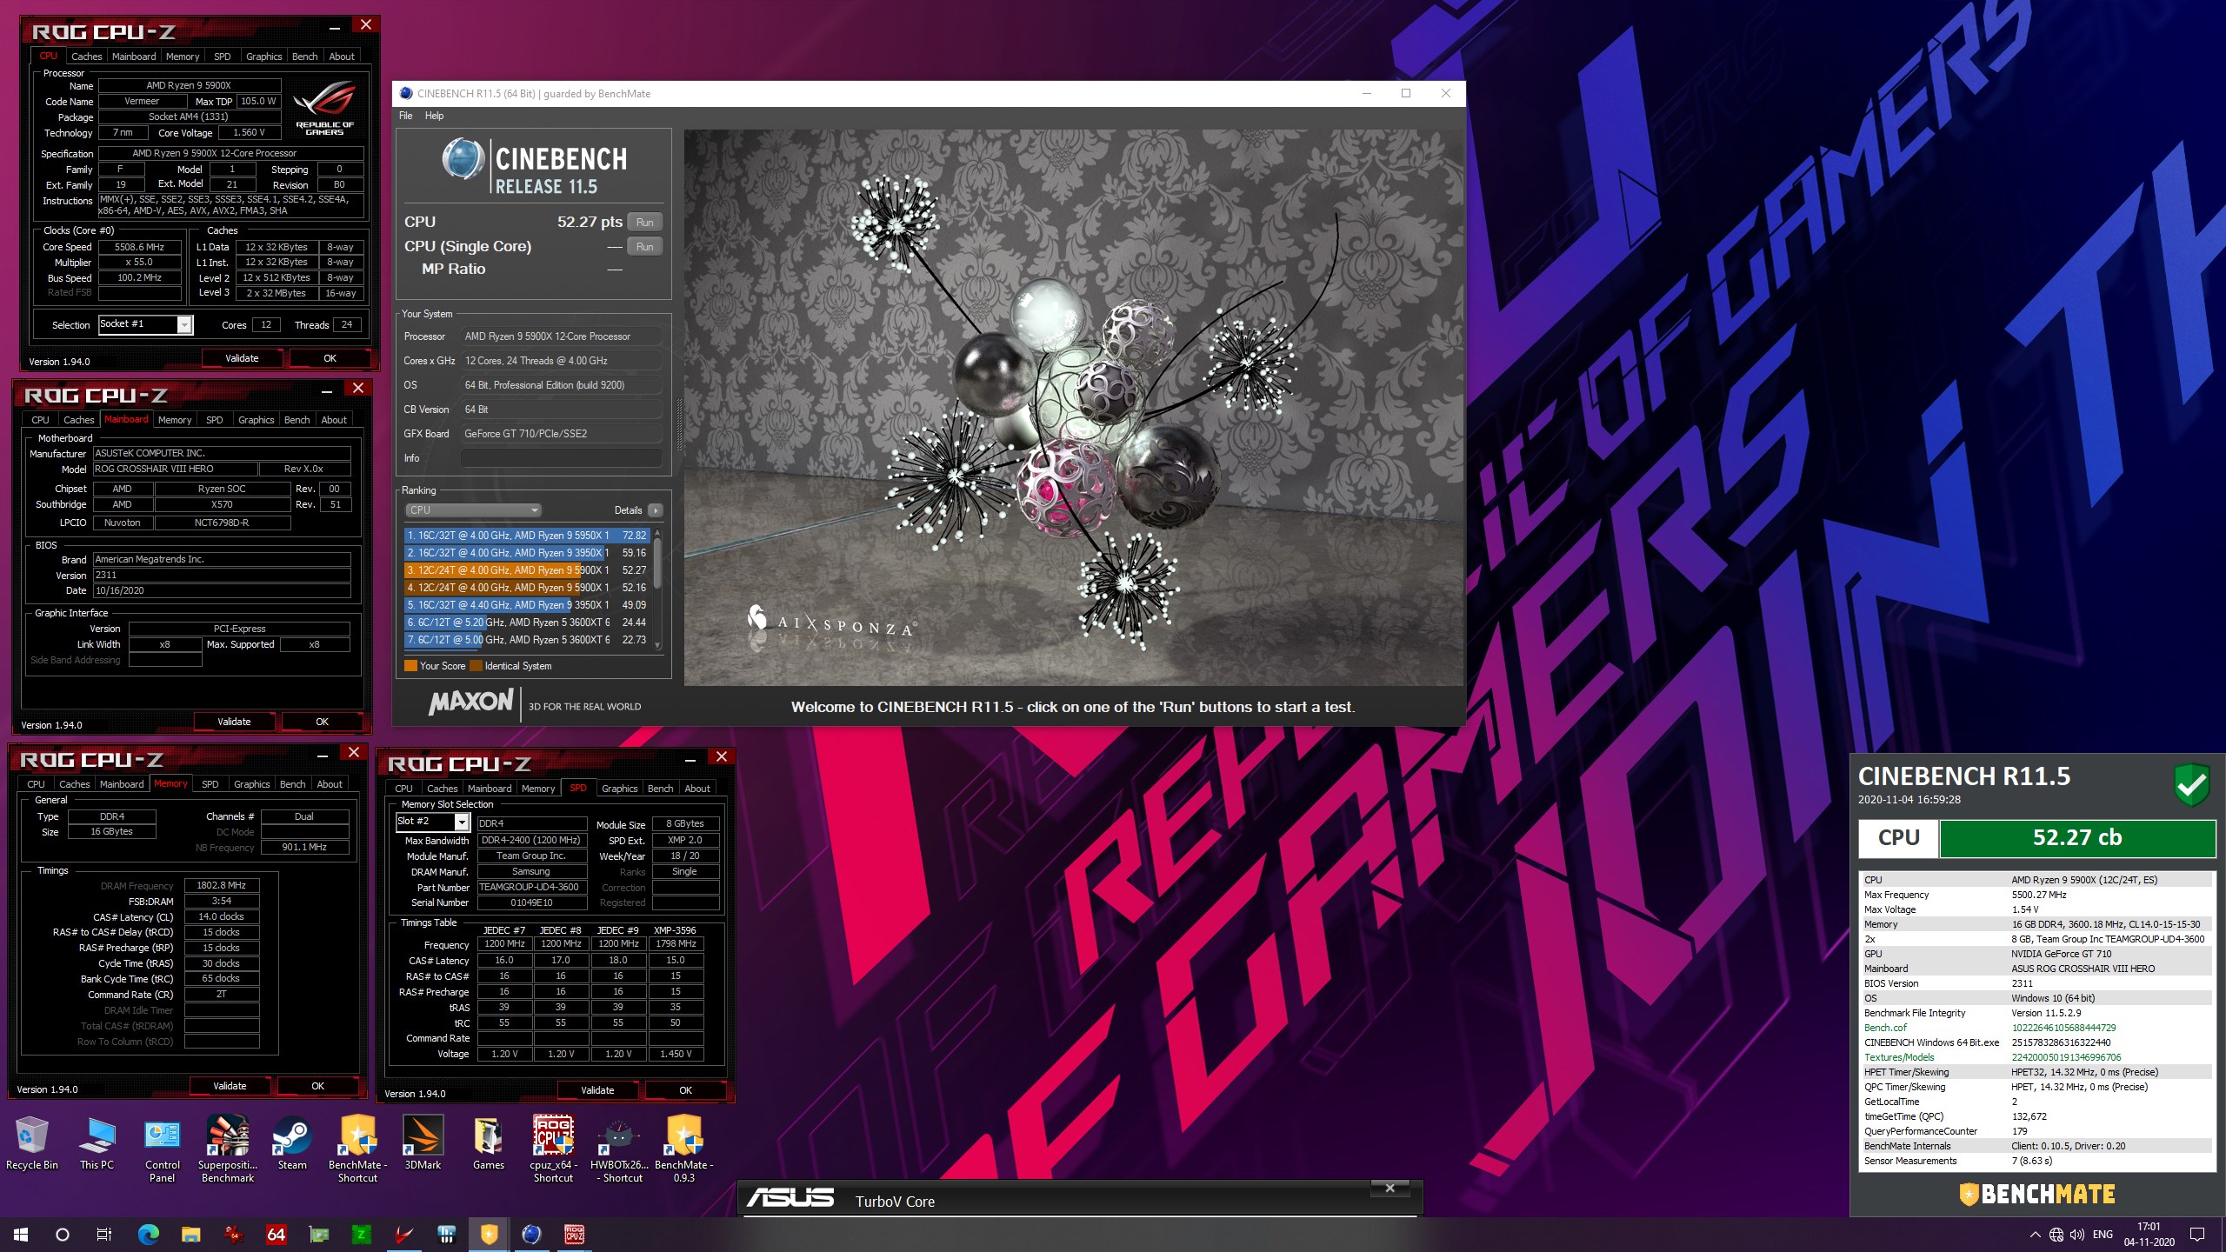Launch the HWBOTx265 shortcut on the desktop
Viewport: 2226px width, 1252px height.
[619, 1150]
